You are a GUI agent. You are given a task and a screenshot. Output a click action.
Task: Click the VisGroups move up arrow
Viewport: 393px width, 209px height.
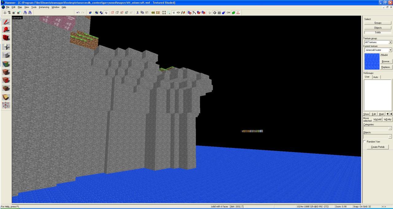(x=387, y=114)
